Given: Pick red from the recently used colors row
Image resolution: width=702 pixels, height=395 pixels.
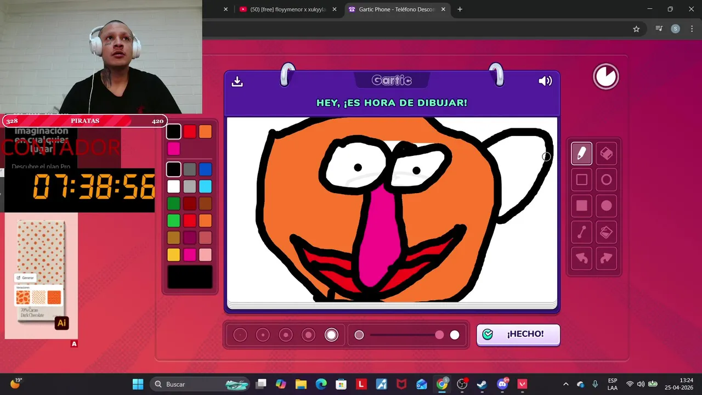Looking at the screenshot, I should pos(190,132).
